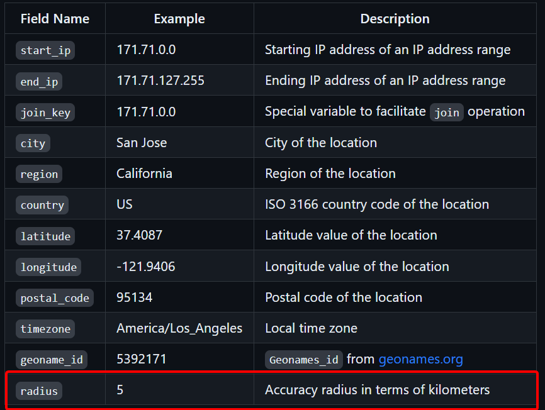Select the latitude field label
The width and height of the screenshot is (545, 410).
click(45, 236)
